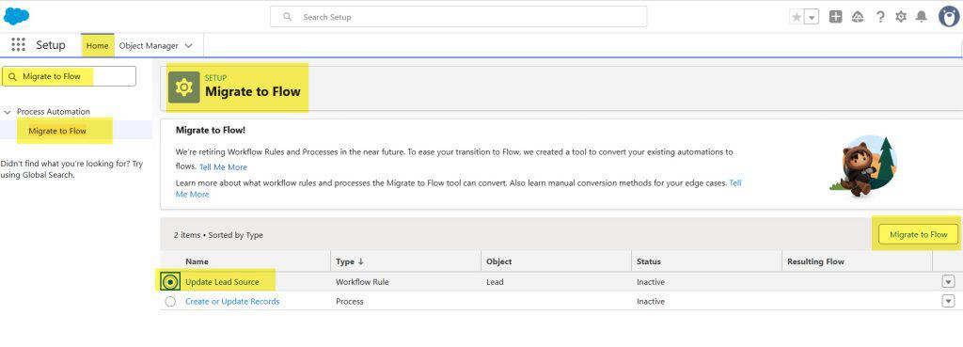Open the App Launcher grid icon
The width and height of the screenshot is (963, 347).
tap(19, 45)
